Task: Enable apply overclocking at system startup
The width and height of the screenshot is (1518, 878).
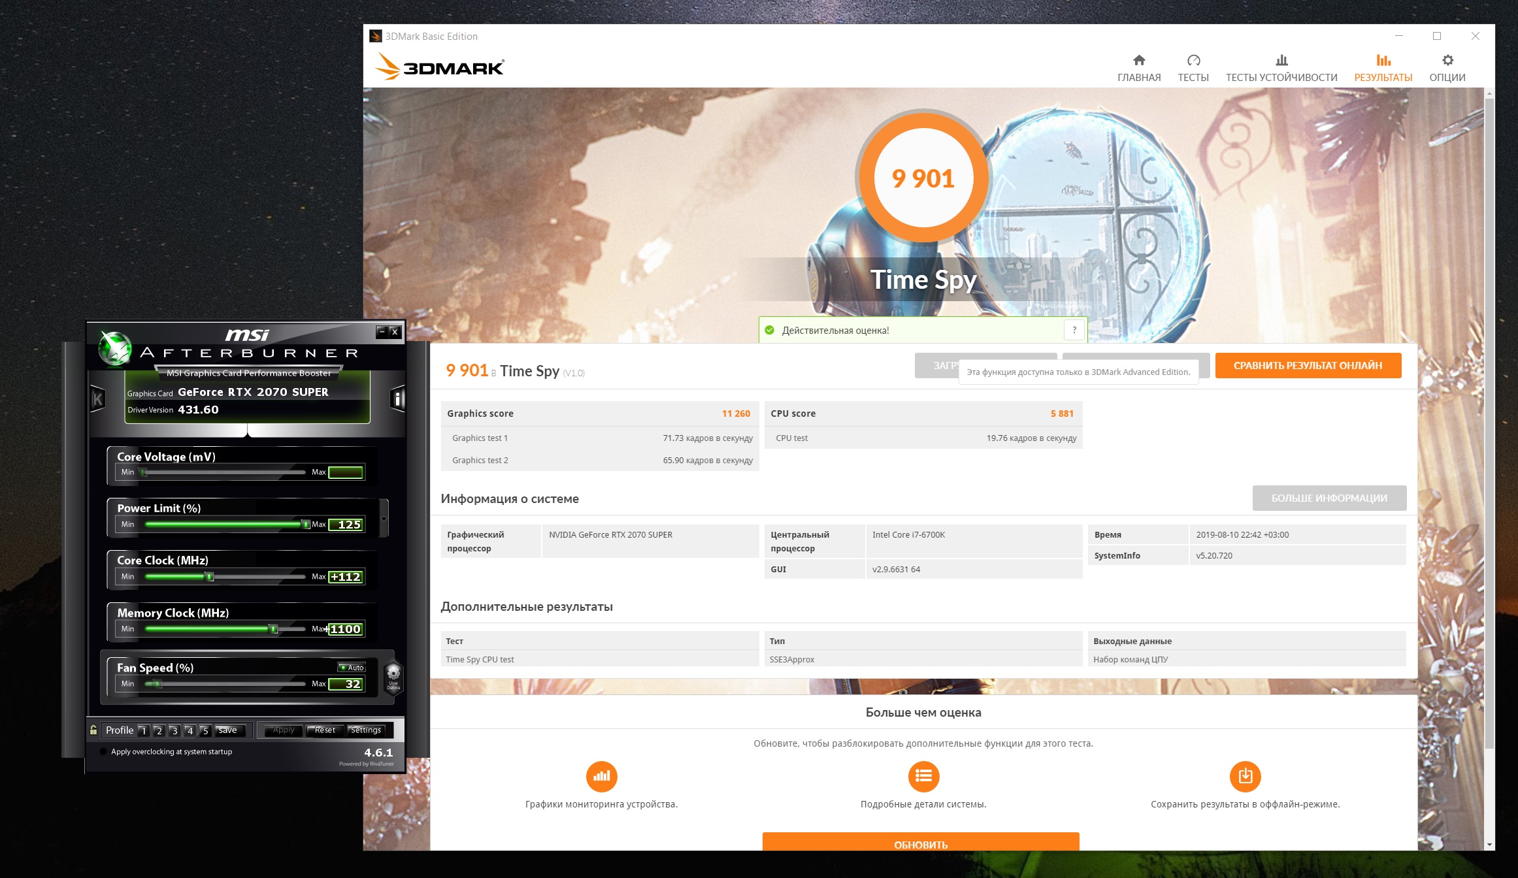Action: 103,751
